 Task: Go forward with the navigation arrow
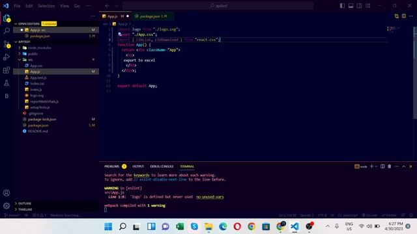[x=116, y=6]
